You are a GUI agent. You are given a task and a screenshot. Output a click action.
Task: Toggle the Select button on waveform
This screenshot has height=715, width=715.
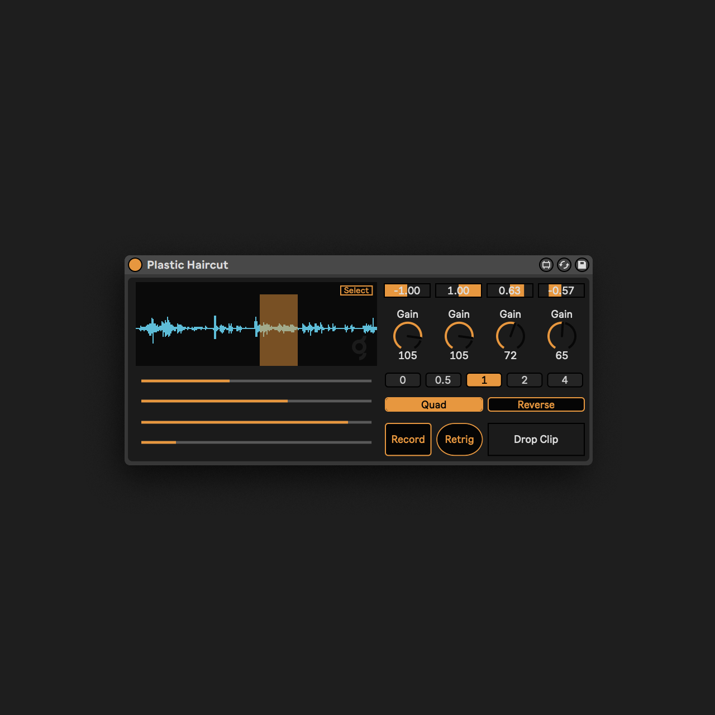point(356,290)
